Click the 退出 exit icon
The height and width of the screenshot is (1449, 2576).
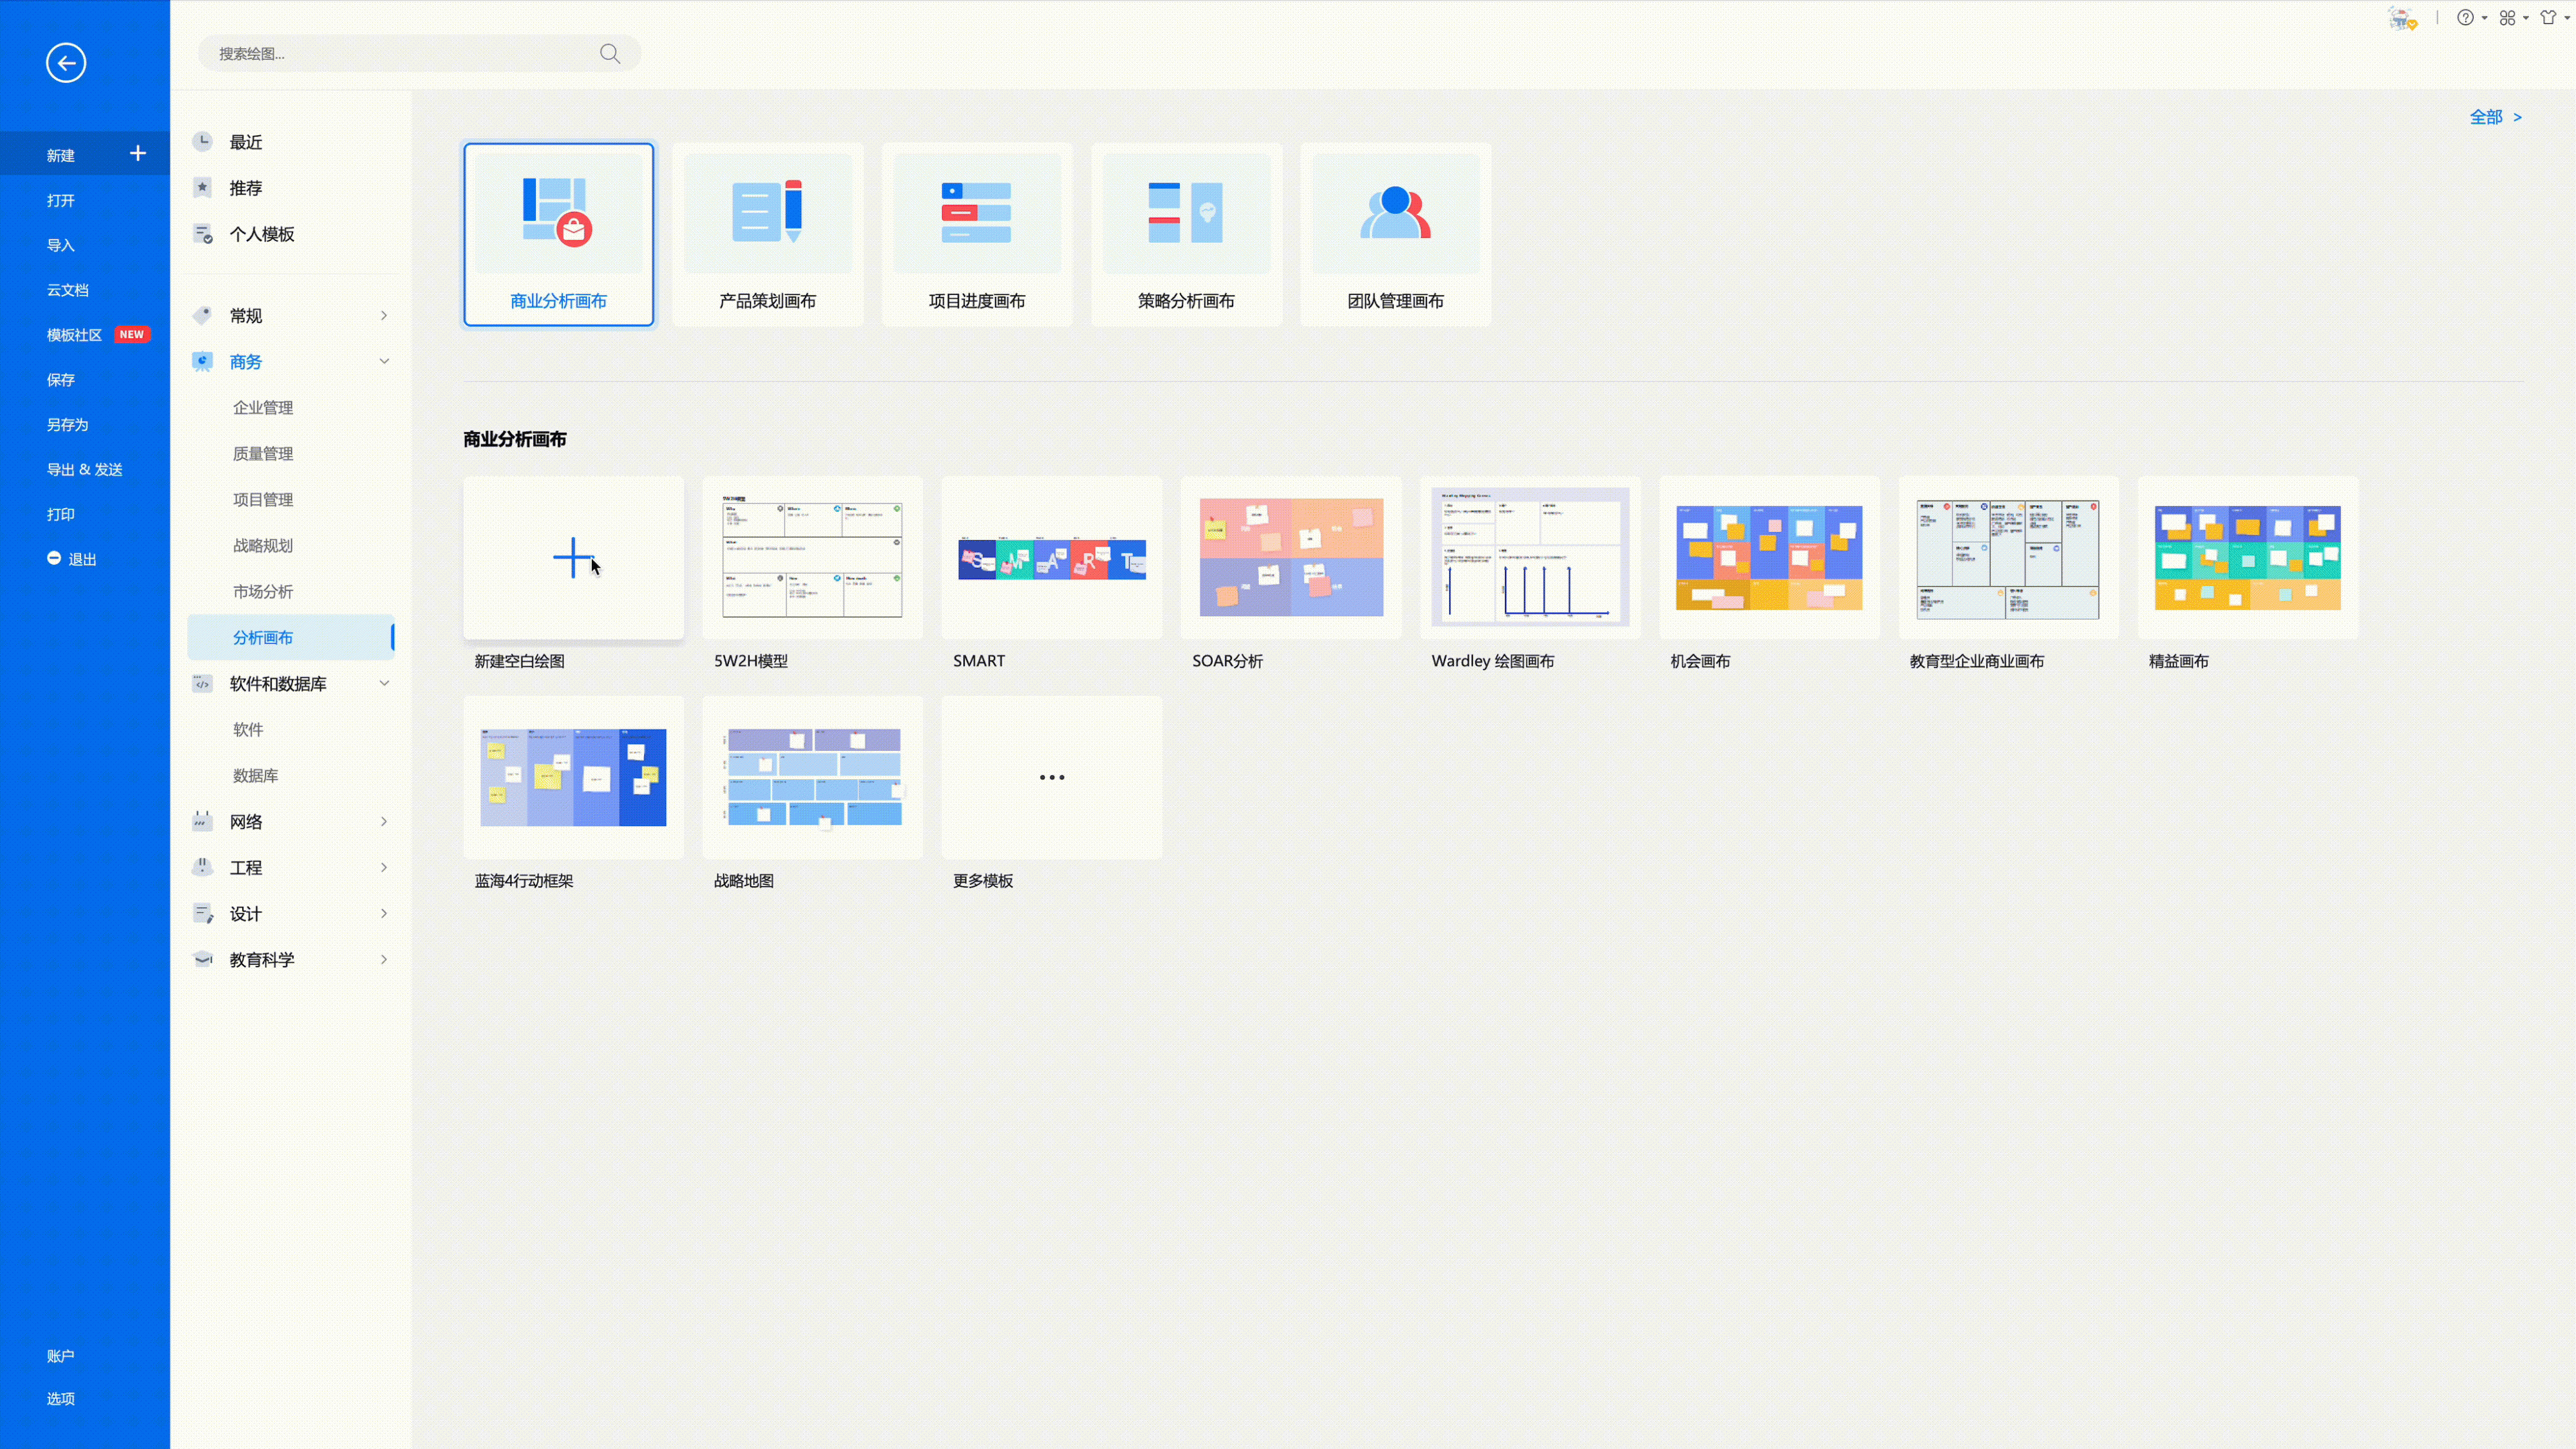click(54, 558)
